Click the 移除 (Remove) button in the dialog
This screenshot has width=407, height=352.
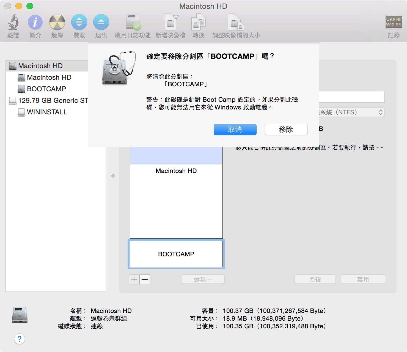pyautogui.click(x=286, y=130)
